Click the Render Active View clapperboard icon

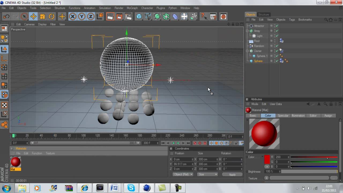[110, 17]
